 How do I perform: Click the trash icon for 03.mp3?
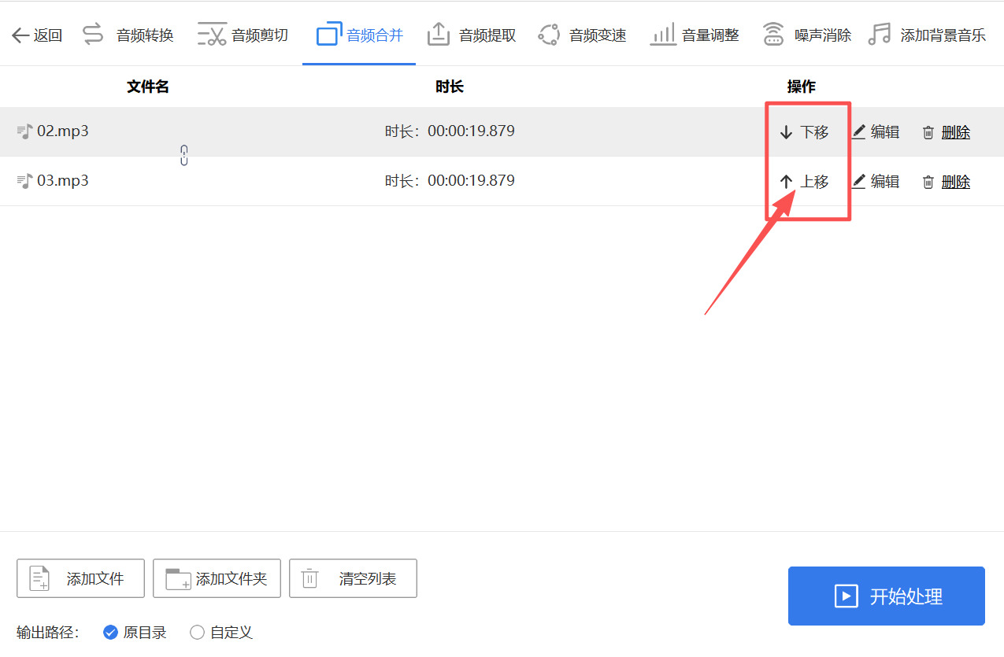click(928, 182)
